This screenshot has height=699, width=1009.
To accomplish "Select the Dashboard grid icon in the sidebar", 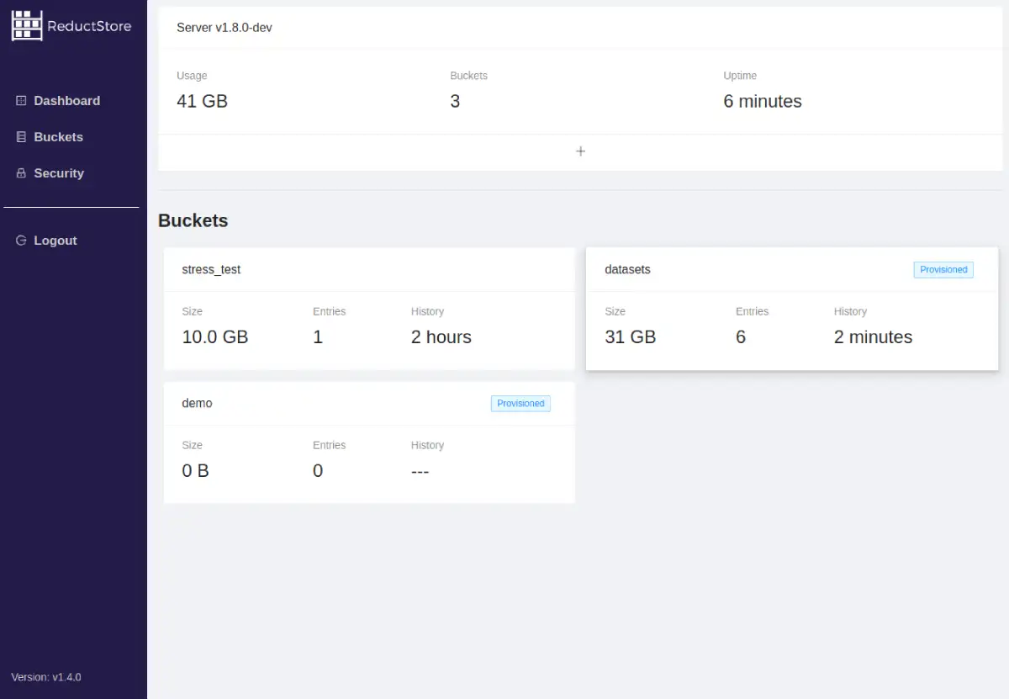I will (20, 100).
